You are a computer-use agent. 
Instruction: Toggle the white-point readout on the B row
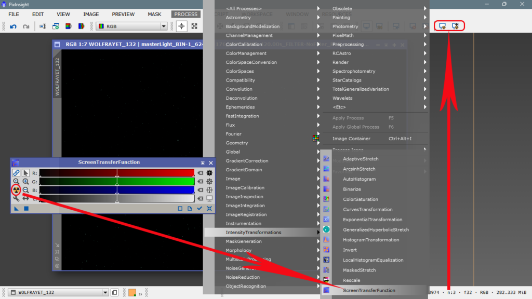pos(210,190)
